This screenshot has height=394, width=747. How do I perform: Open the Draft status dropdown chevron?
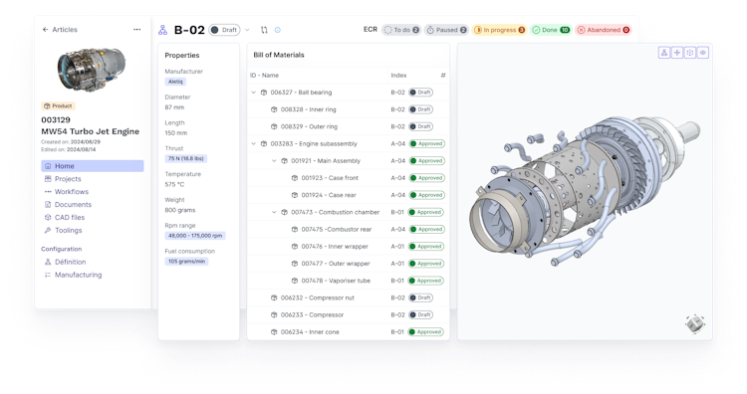tap(247, 30)
